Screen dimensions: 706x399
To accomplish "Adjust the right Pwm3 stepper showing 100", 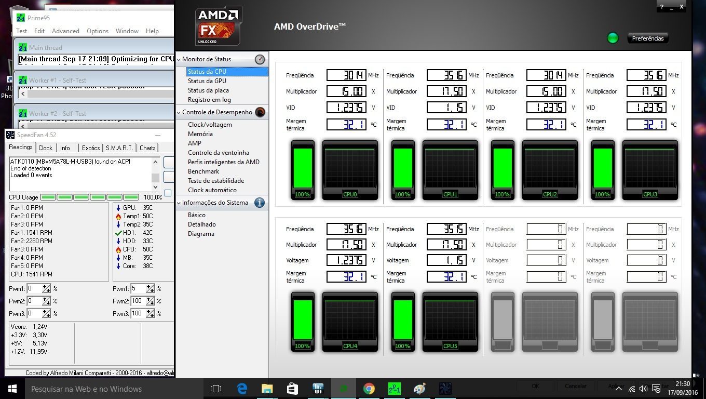I will 150,313.
